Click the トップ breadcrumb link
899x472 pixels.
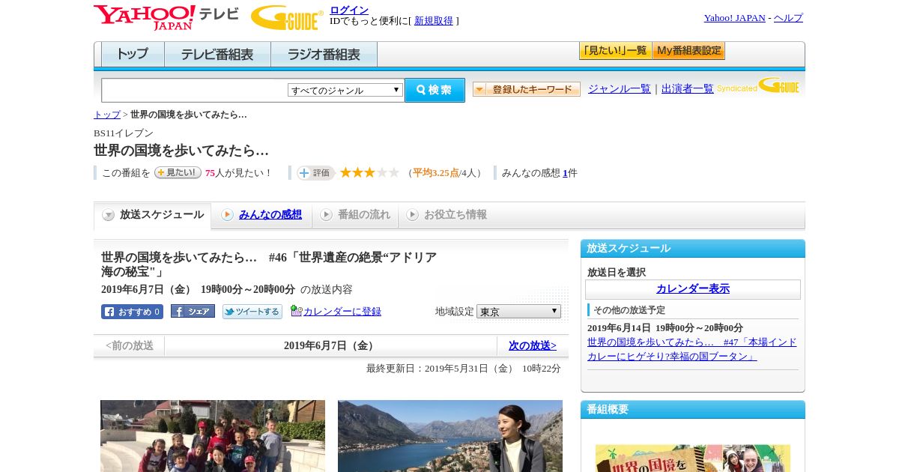107,115
